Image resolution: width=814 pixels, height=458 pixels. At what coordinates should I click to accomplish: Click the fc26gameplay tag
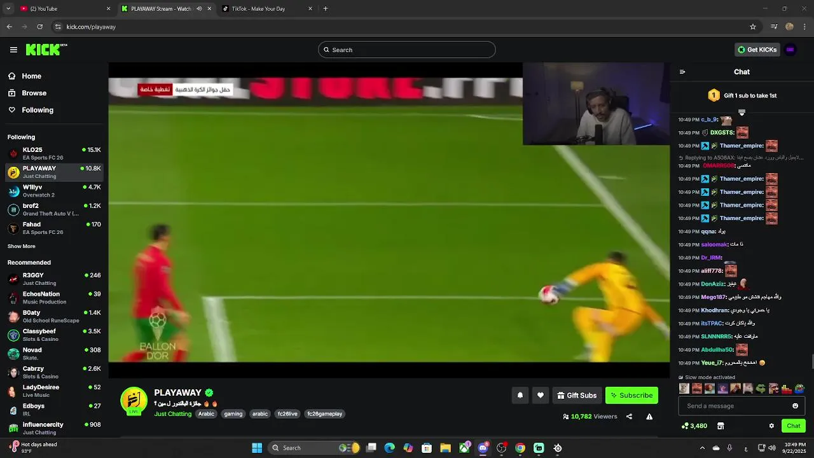tap(324, 413)
